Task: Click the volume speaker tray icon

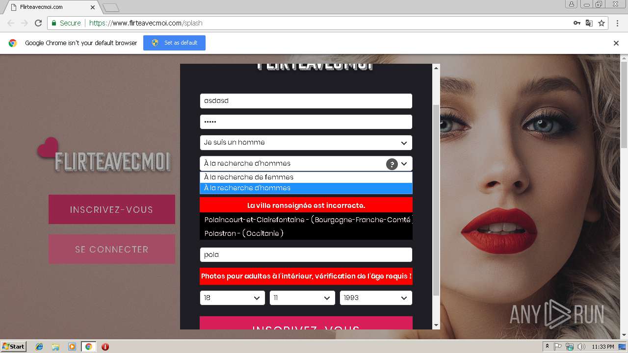Action: coord(581,347)
